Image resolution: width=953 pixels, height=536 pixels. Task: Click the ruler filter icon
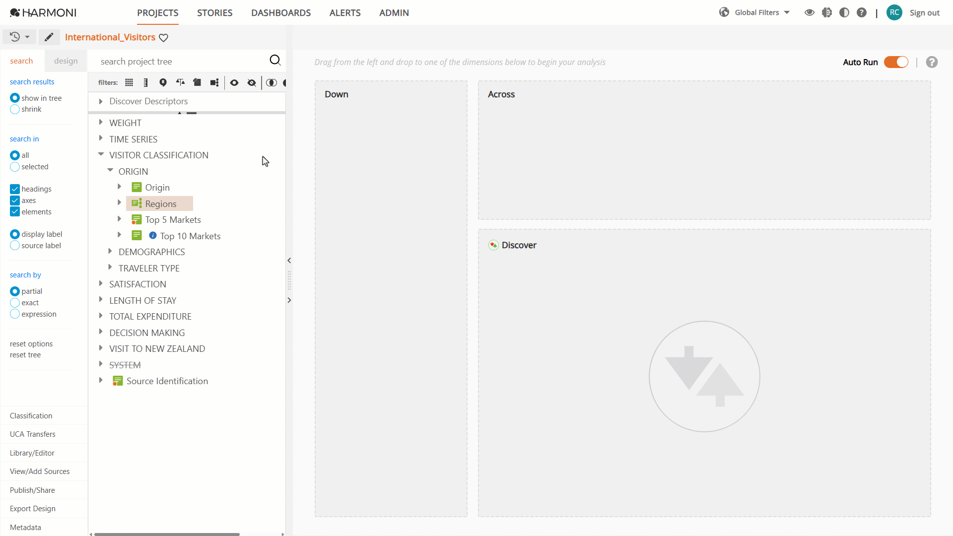point(145,83)
